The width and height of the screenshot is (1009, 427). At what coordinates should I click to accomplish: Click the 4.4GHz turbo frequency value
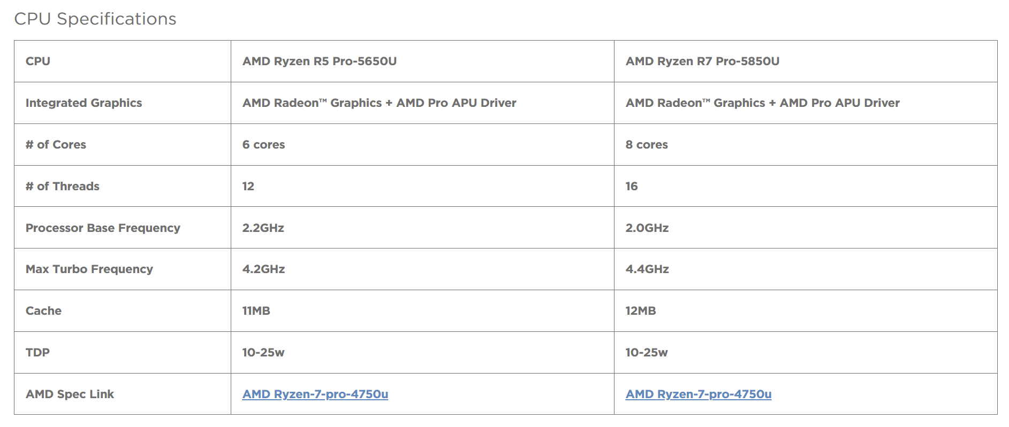pos(647,269)
